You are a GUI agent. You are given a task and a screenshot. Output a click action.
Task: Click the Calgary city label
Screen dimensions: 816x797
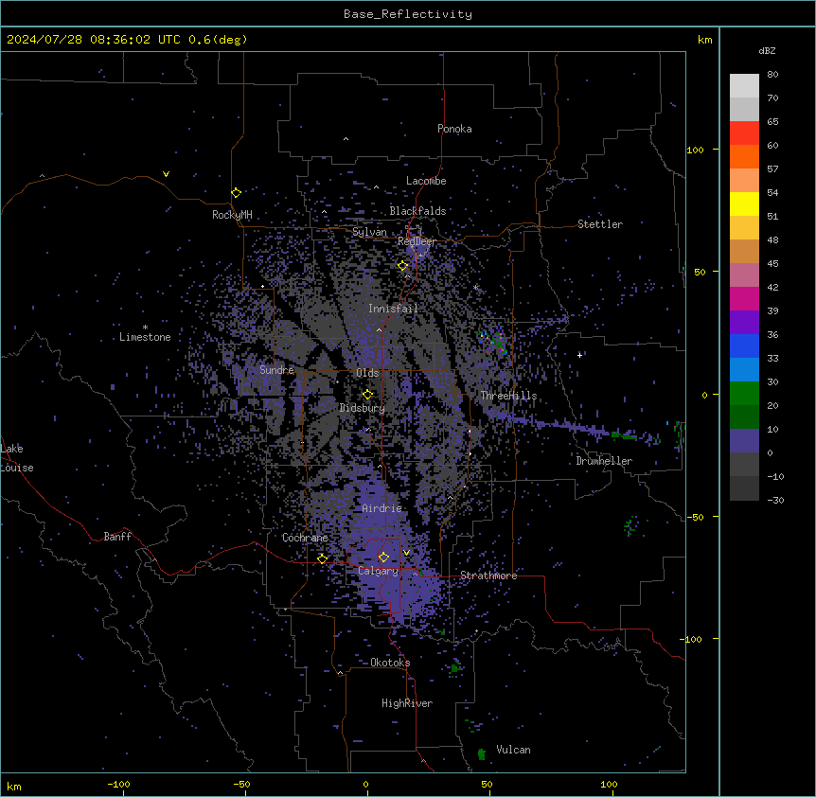(x=378, y=571)
